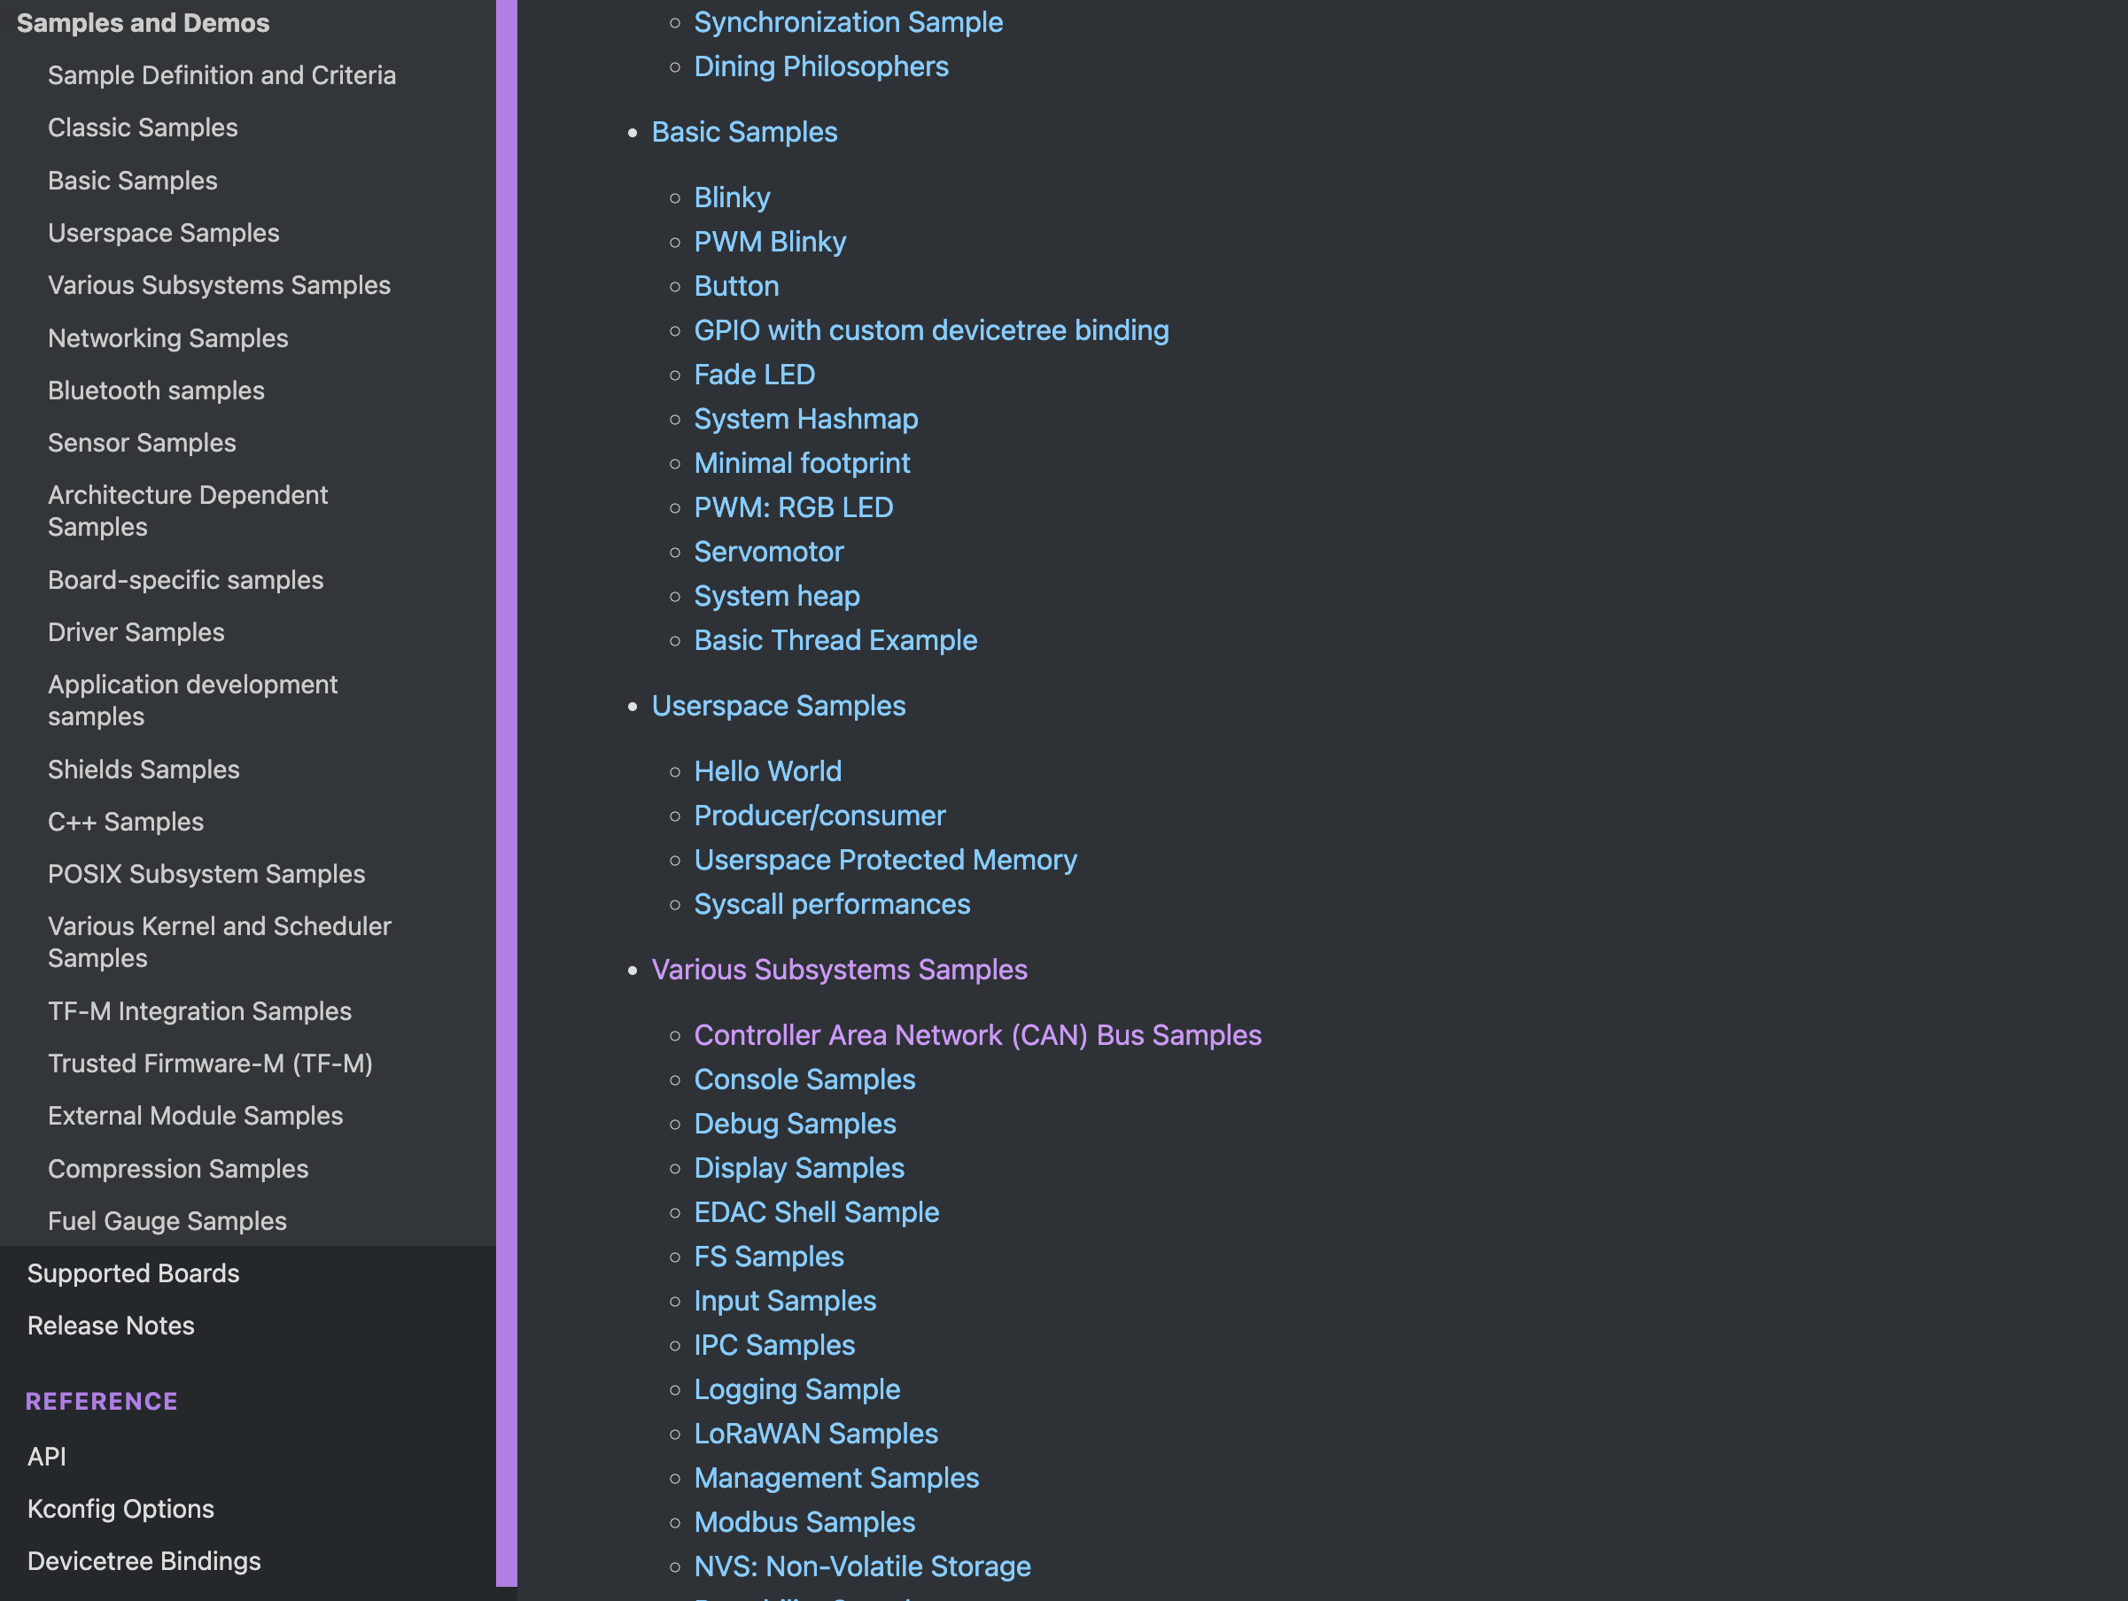Open NVS: Non-Volatile Storage link

tap(862, 1566)
